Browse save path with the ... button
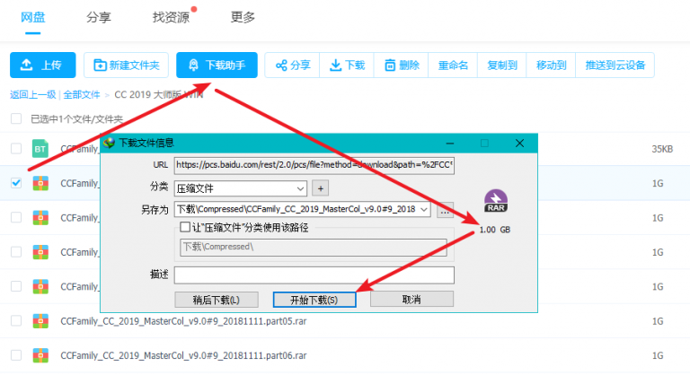 [445, 210]
